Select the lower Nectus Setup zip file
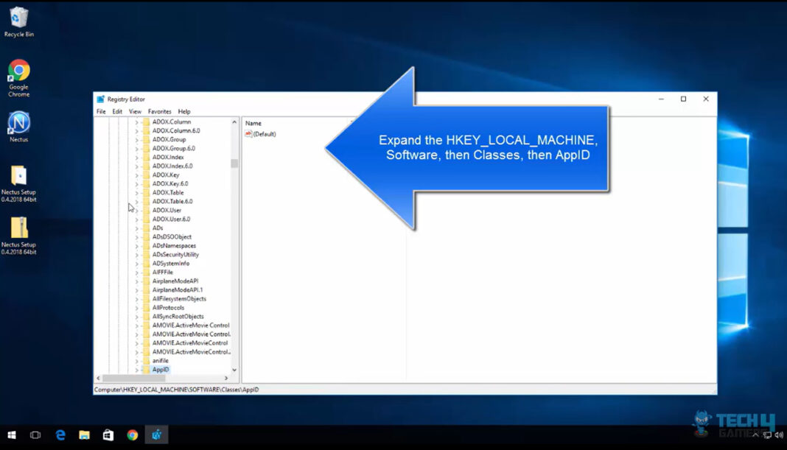 pyautogui.click(x=18, y=236)
